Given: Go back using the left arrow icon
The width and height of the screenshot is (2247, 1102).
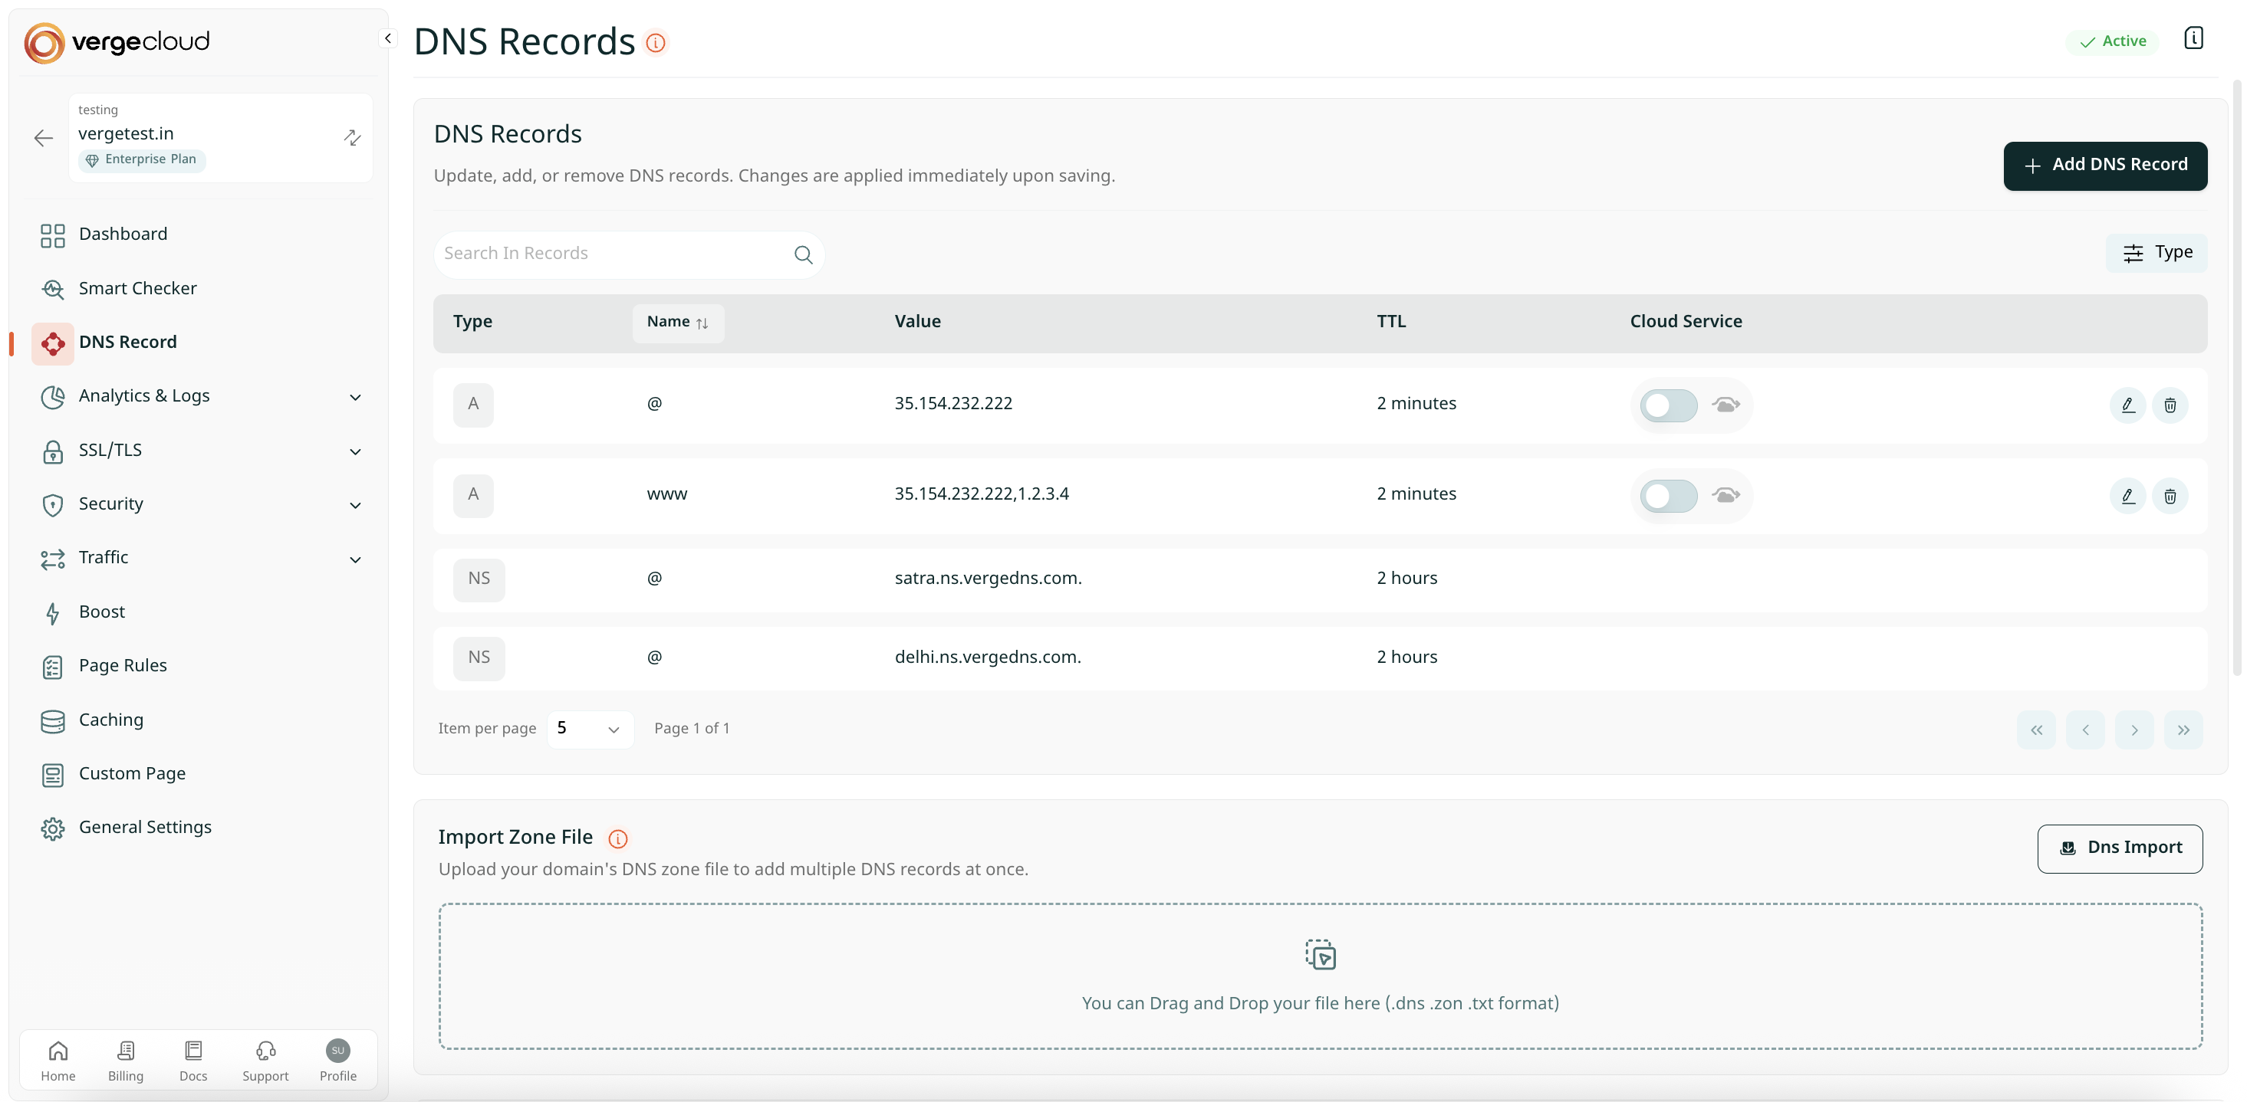Looking at the screenshot, I should pyautogui.click(x=44, y=138).
